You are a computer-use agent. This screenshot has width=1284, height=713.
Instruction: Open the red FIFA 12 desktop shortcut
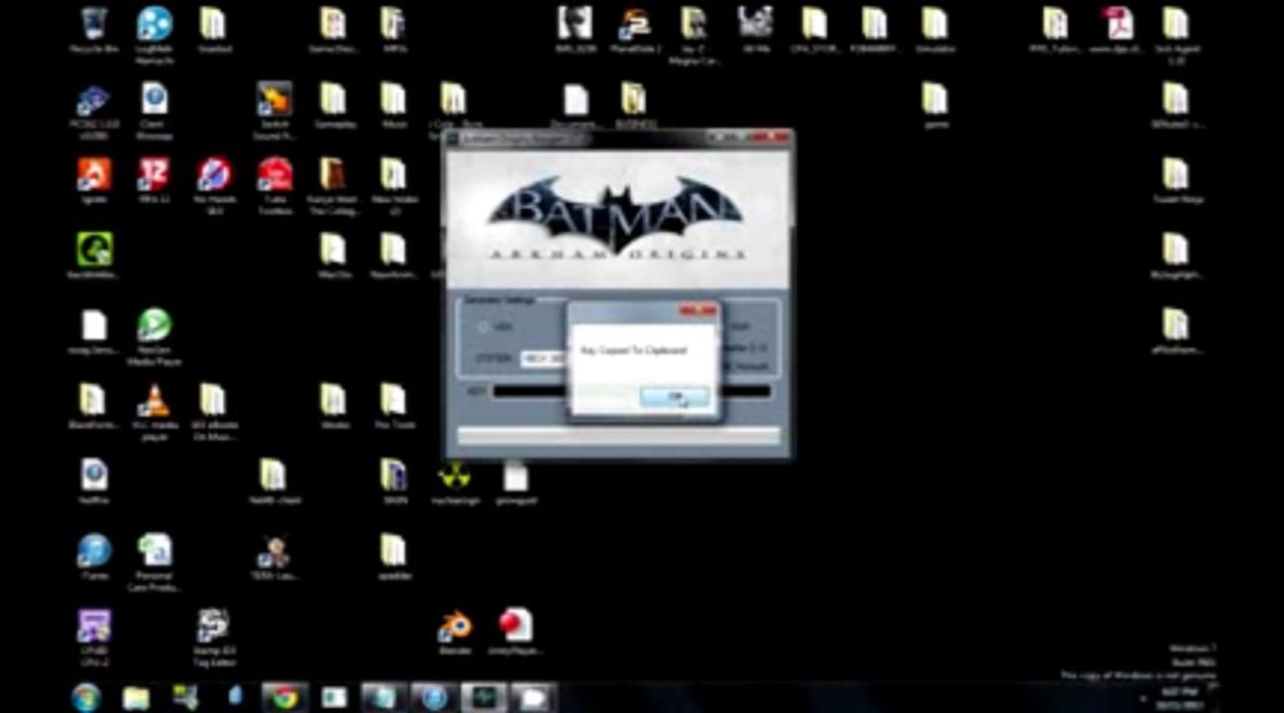[154, 181]
